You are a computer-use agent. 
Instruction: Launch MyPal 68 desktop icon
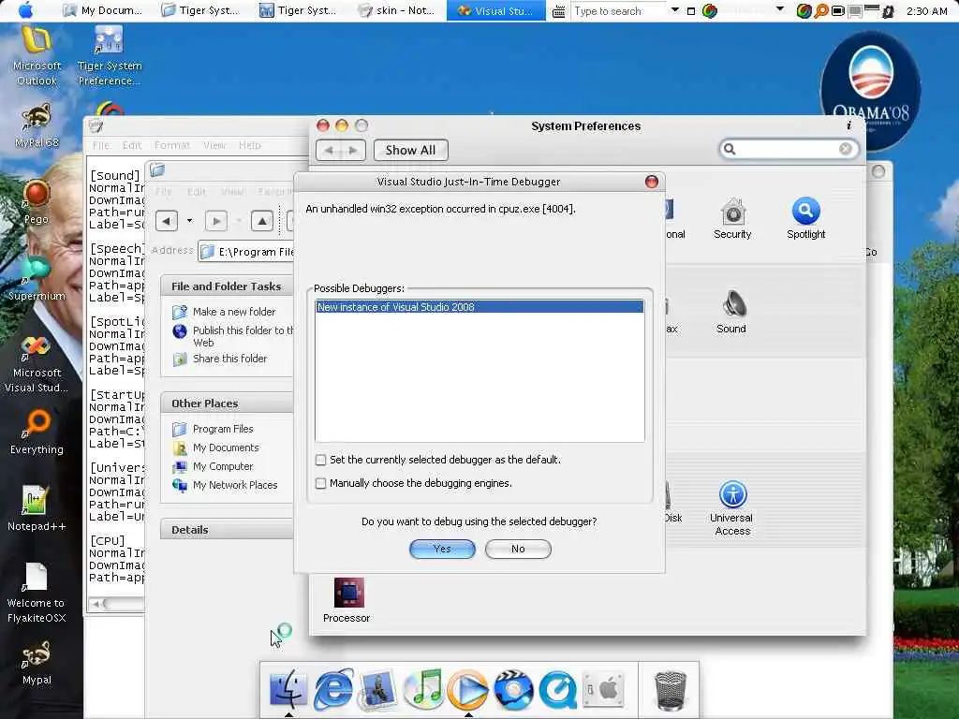pos(37,125)
